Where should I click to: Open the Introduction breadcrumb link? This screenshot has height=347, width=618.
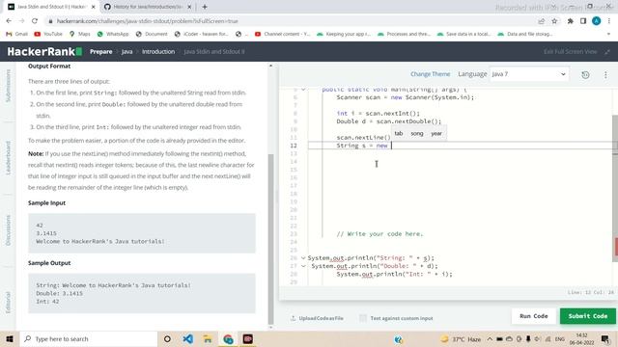point(158,51)
